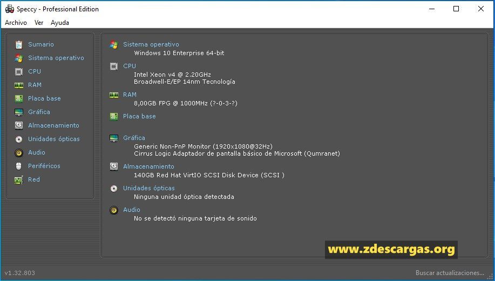Click the CPU chip icon in sidebar
Screen dimensions: 495x281
pyautogui.click(x=19, y=72)
